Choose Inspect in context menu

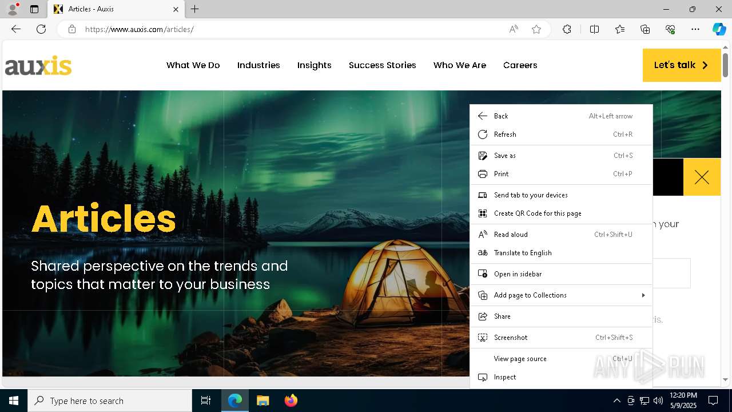[561, 377]
